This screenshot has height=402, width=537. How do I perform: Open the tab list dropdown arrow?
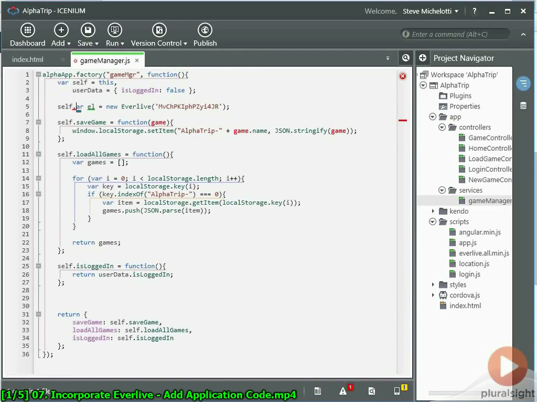click(x=388, y=58)
